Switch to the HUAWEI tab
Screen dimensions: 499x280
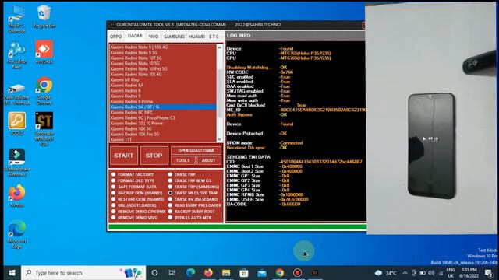coord(196,37)
